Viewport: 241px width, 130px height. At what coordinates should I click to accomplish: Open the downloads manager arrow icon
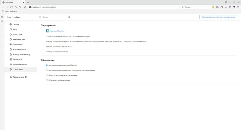coord(226,7)
